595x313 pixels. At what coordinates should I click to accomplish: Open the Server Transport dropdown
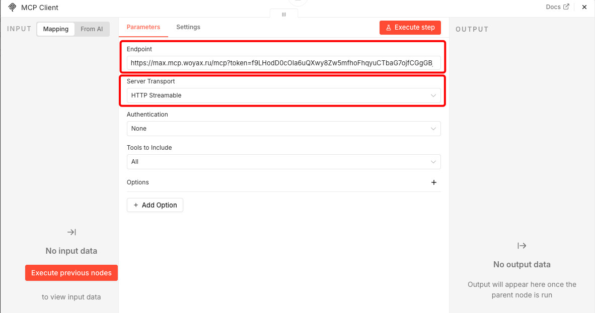[283, 95]
